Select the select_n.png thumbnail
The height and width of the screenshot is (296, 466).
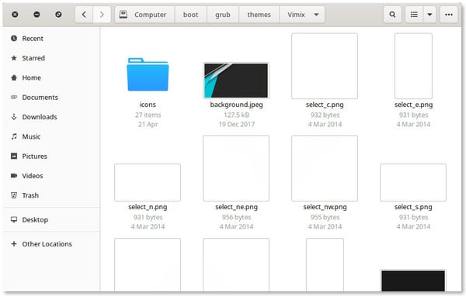(x=148, y=182)
